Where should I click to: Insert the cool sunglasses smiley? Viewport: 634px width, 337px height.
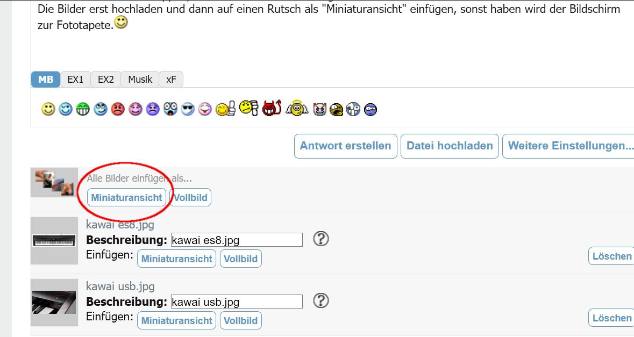(188, 109)
